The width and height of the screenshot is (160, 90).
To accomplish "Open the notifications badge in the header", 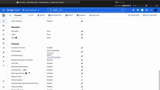I will (142, 10).
